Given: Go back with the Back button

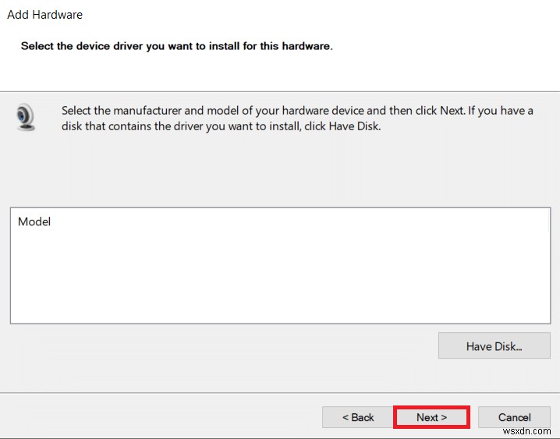Looking at the screenshot, I should pos(358,417).
